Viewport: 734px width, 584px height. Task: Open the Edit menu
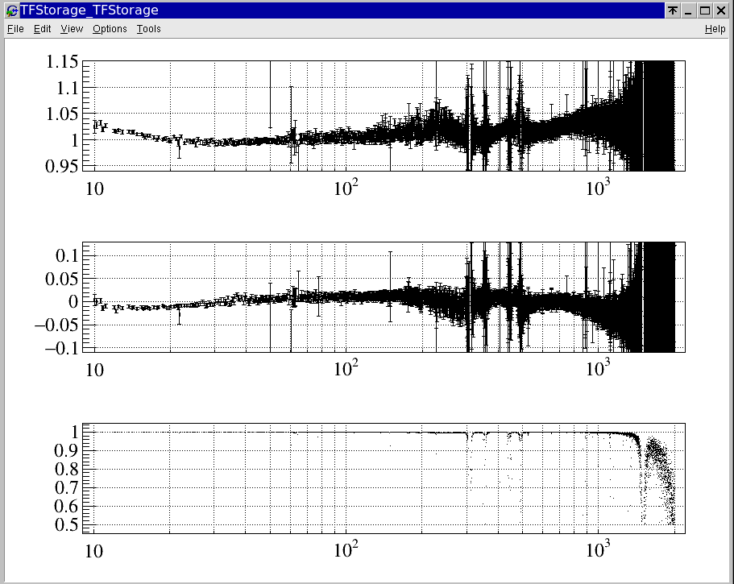pos(42,29)
